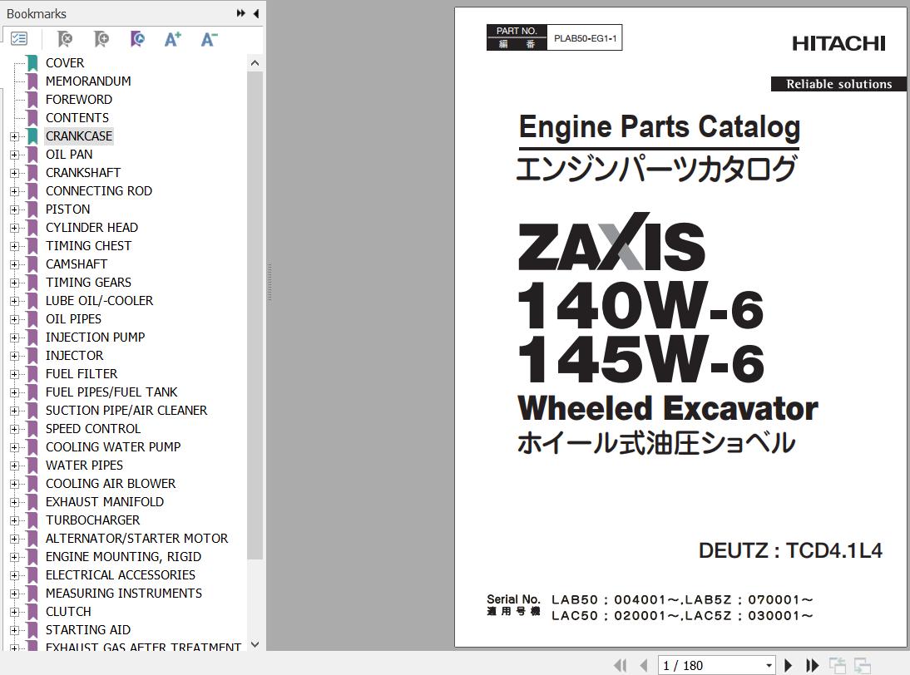Click the DEUTZ : TCD4.1L4 text on page
Image resolution: width=910 pixels, height=675 pixels.
(x=790, y=550)
